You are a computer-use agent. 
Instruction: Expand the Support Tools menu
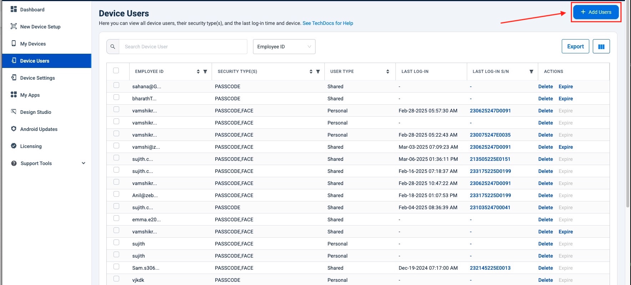pyautogui.click(x=84, y=163)
